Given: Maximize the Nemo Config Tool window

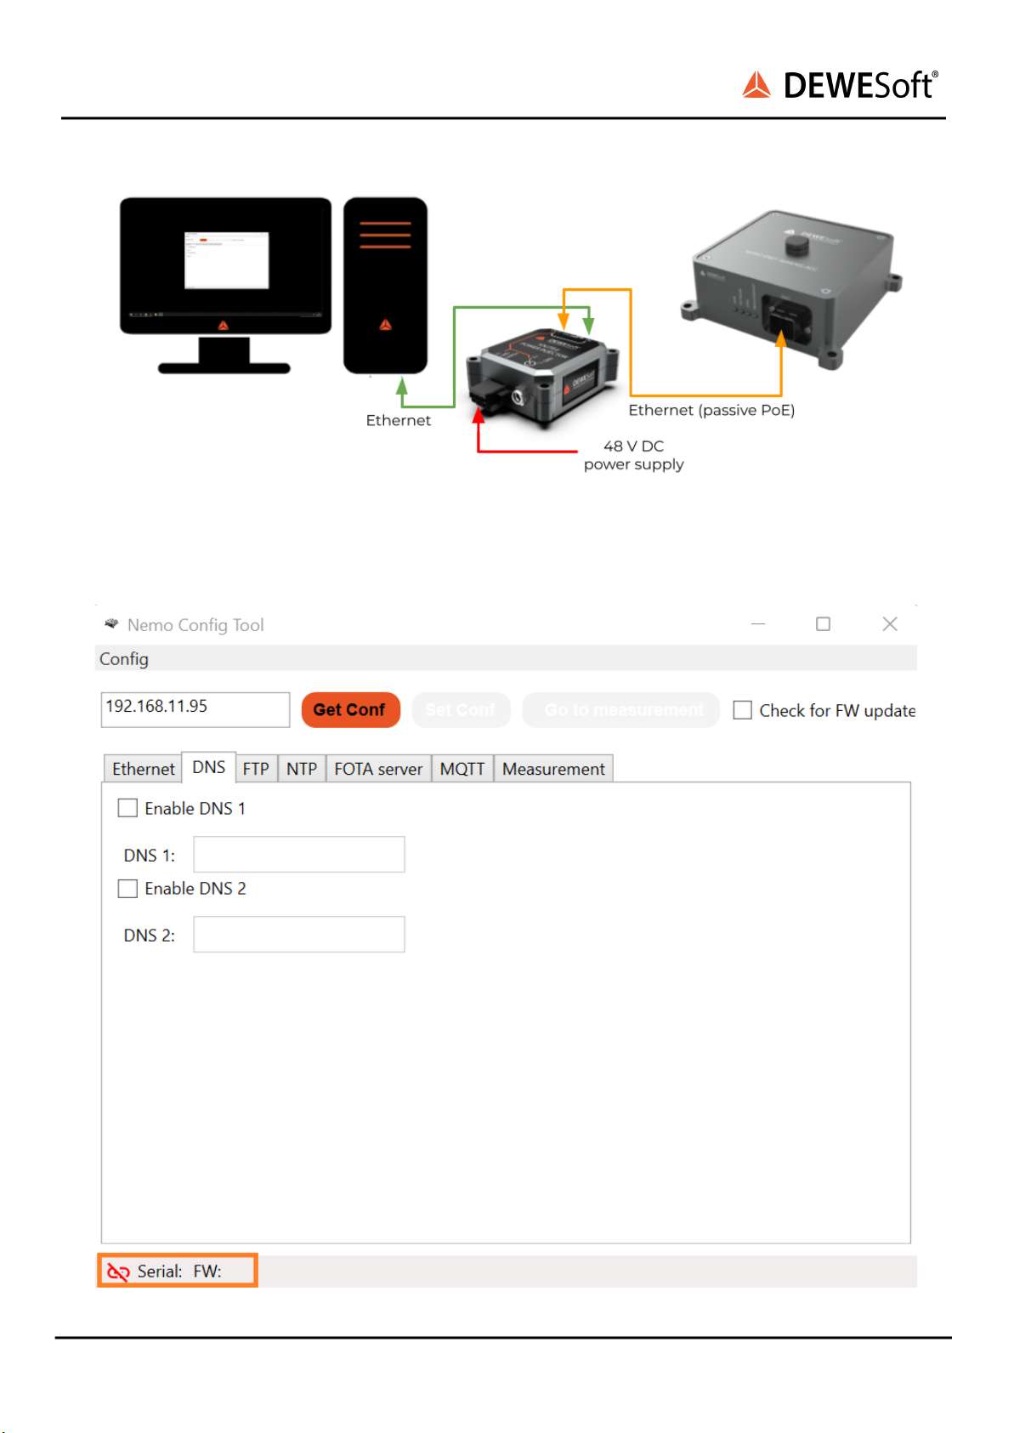Looking at the screenshot, I should pyautogui.click(x=823, y=624).
